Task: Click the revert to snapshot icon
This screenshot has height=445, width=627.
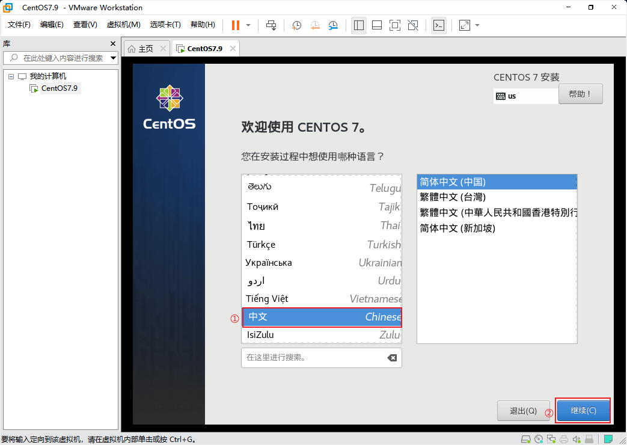Action: tap(315, 25)
